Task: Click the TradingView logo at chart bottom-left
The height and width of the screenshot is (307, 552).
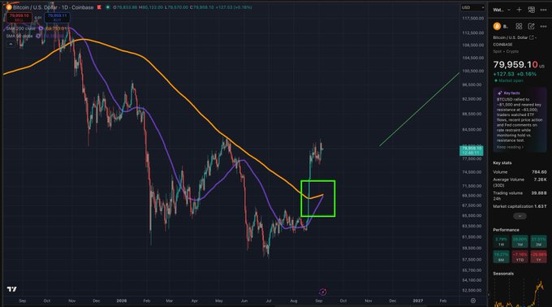Action: click(x=11, y=289)
